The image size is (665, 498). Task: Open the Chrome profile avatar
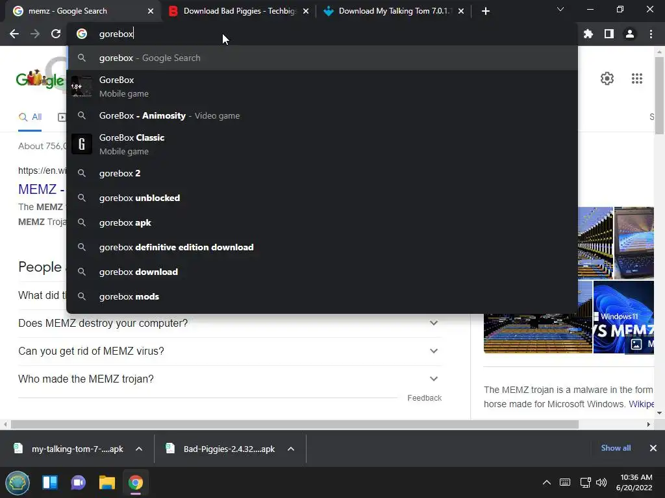(630, 34)
